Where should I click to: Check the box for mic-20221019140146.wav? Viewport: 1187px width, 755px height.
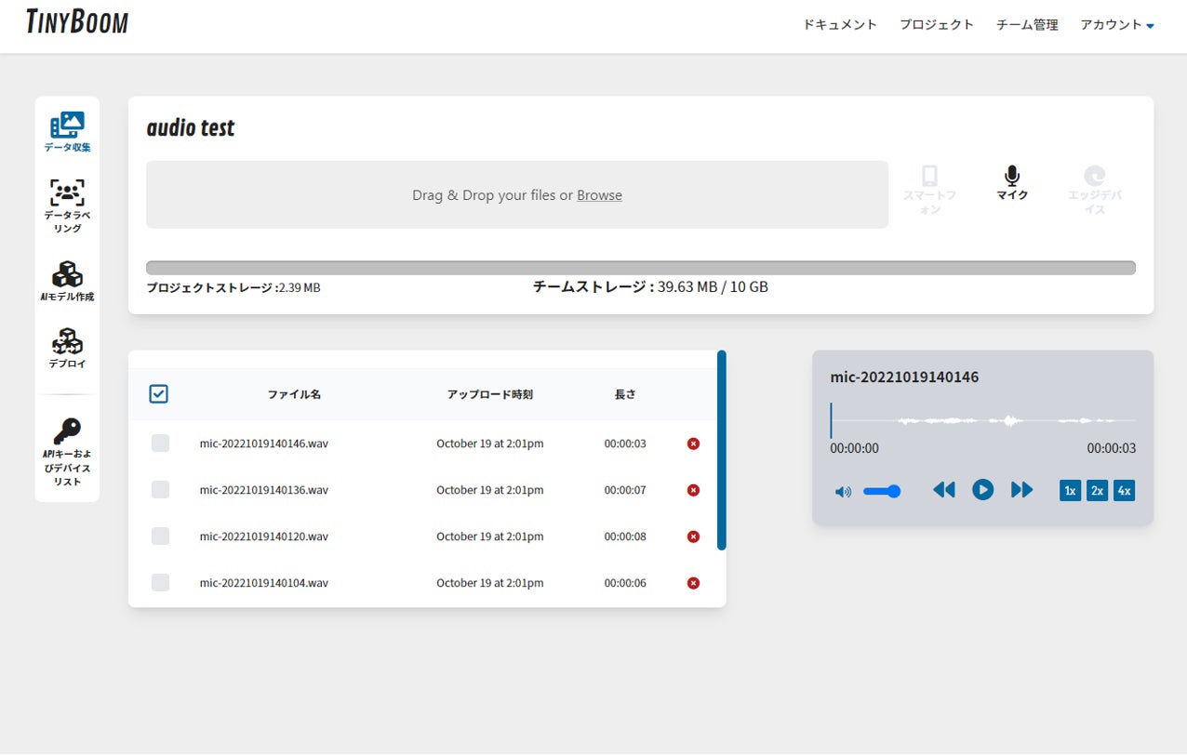[160, 444]
